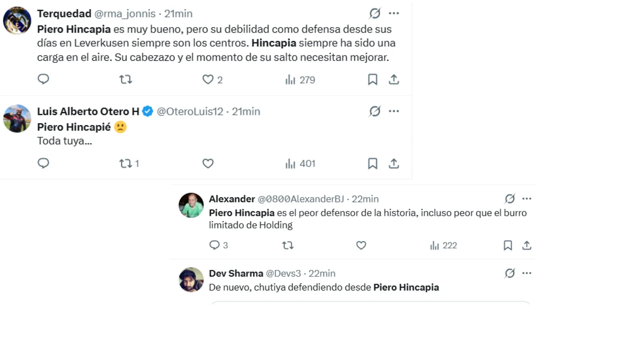617x347 pixels.
Task: Retweet Luis Alberto Otero H's post
Action: [125, 164]
